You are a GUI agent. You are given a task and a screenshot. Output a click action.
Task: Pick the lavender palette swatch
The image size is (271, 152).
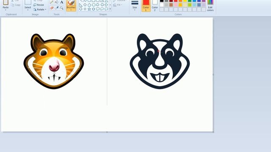point(204,5)
